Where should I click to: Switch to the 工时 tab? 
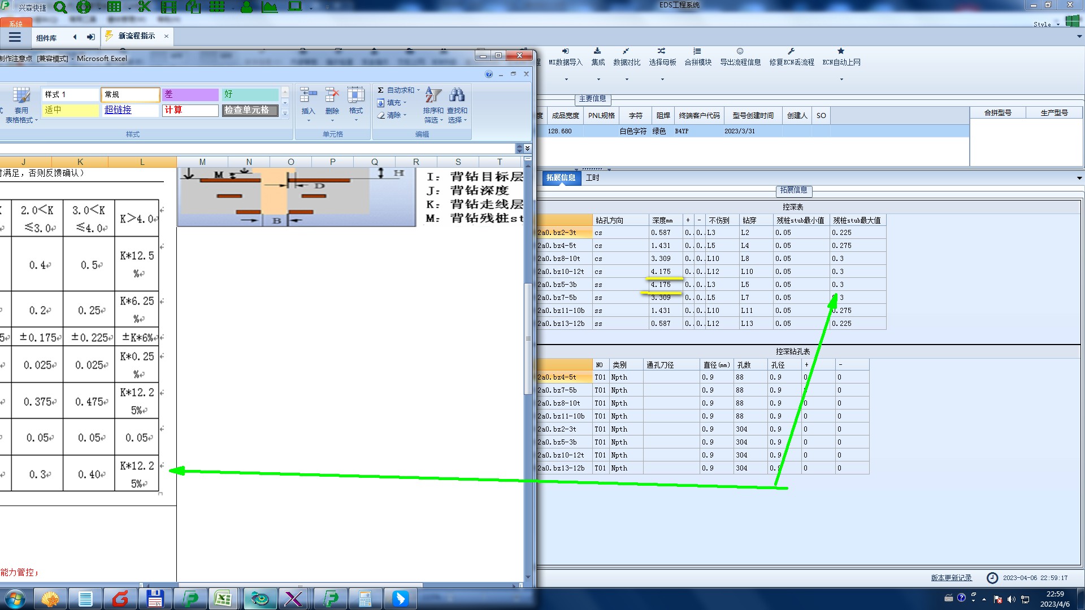click(x=592, y=178)
